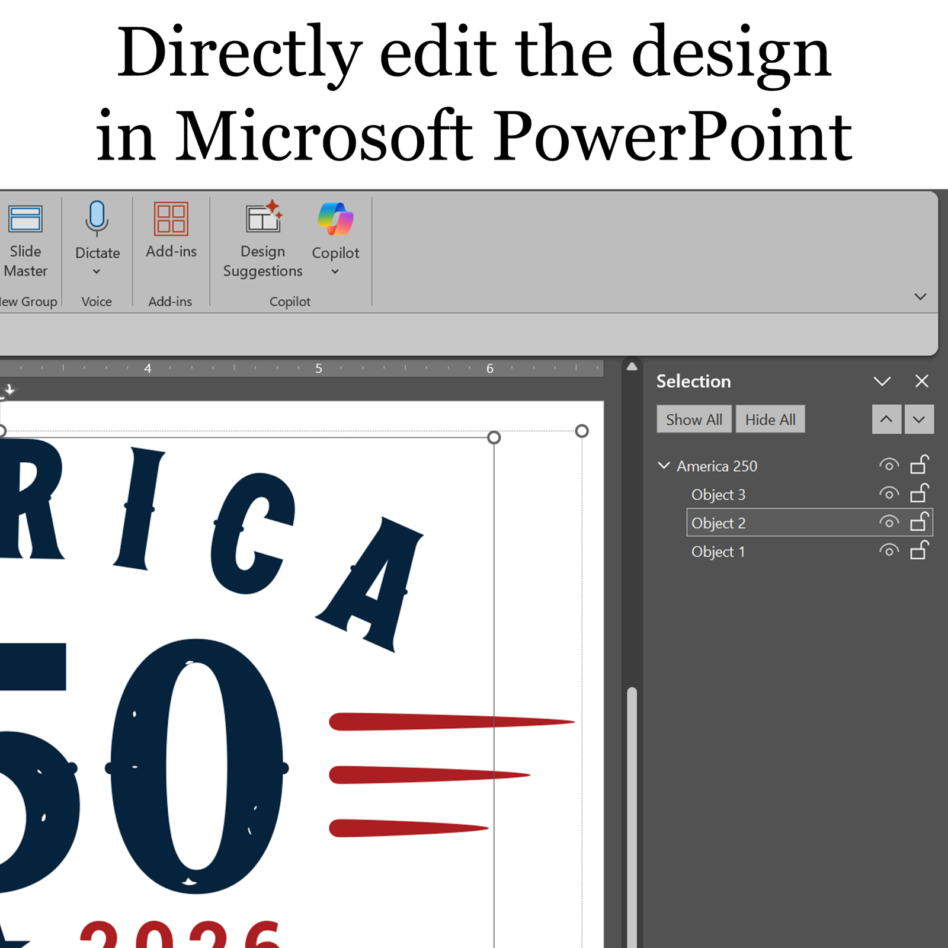Image resolution: width=948 pixels, height=948 pixels.
Task: Open the Slide Master view
Action: pyautogui.click(x=25, y=241)
